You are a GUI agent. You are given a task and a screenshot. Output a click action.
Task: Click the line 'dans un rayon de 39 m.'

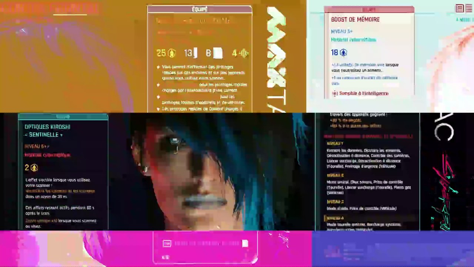pos(46,197)
